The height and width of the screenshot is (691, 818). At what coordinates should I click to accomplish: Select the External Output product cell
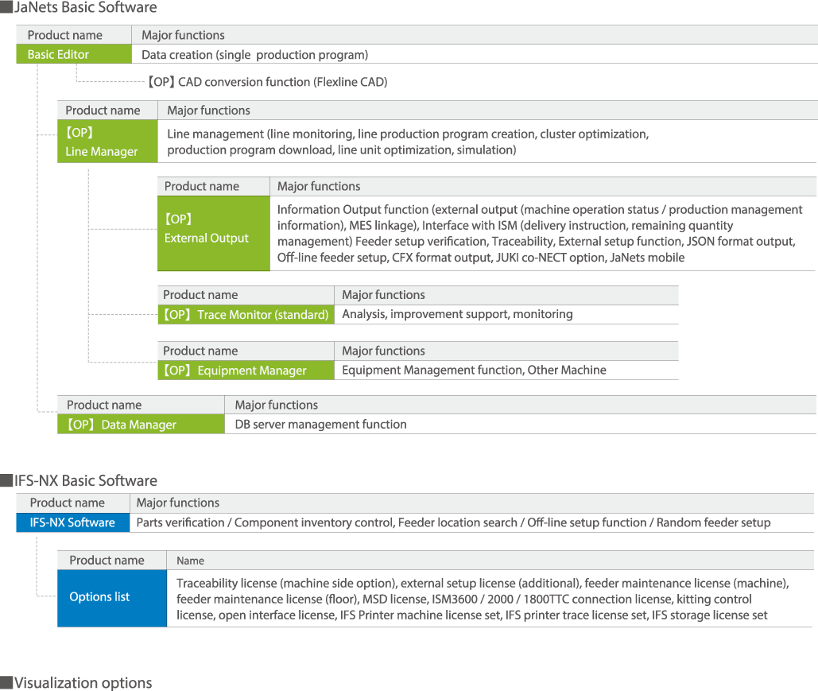point(213,233)
